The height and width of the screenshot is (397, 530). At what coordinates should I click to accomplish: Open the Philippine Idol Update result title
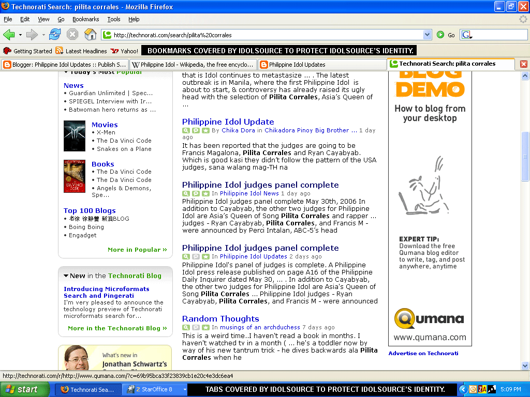coord(228,122)
